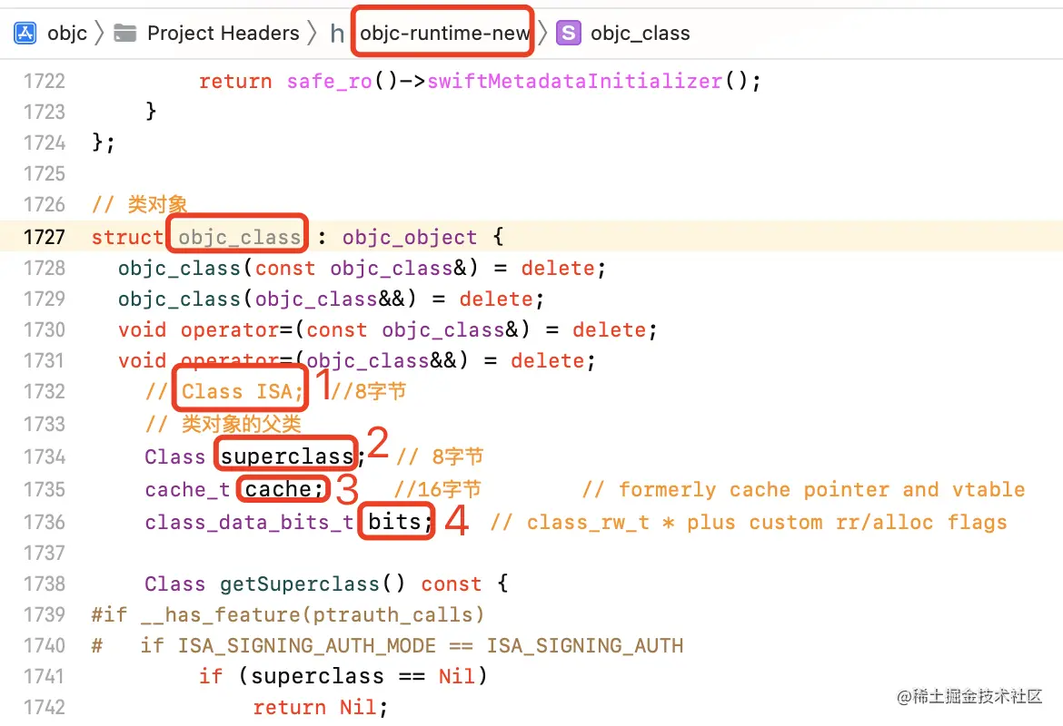Click 'safe_ro' on line 1722
Screen dimensions: 1063x726
pos(329,82)
